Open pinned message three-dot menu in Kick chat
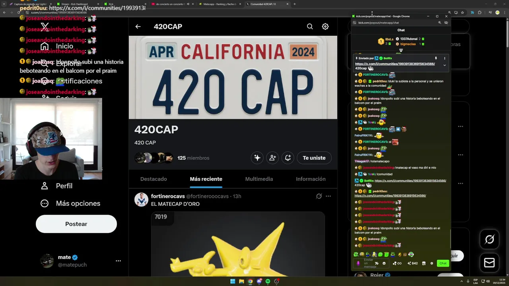509x286 pixels. point(445,58)
